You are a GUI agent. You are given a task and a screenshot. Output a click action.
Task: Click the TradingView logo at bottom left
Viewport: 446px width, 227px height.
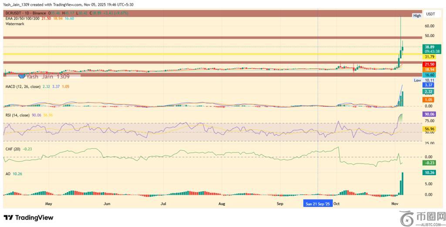pyautogui.click(x=28, y=217)
